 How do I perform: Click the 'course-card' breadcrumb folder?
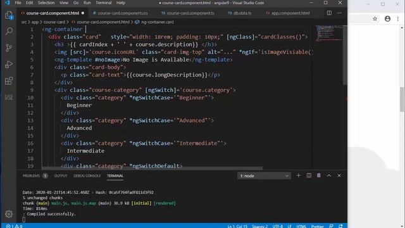coord(54,22)
